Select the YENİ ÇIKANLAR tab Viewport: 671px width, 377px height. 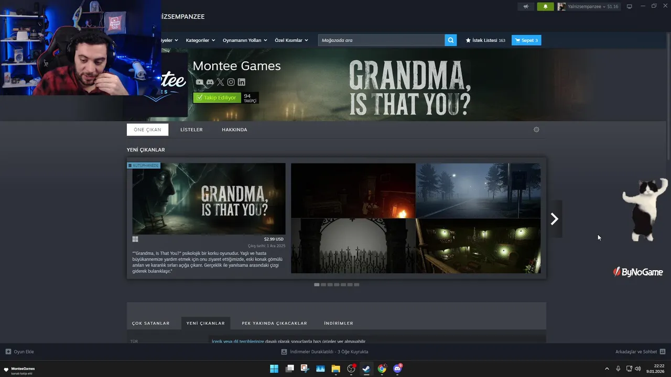pyautogui.click(x=205, y=323)
